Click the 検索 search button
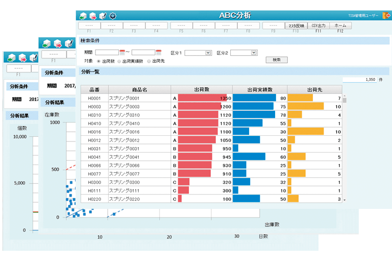Image resolution: width=392 pixels, height=262 pixels. (276, 60)
